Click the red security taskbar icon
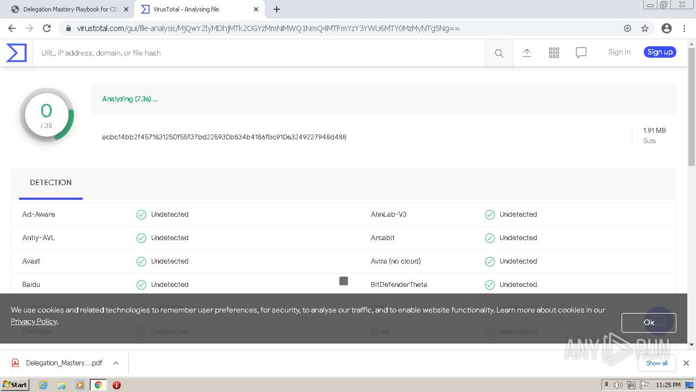The height and width of the screenshot is (392, 696). point(116,385)
